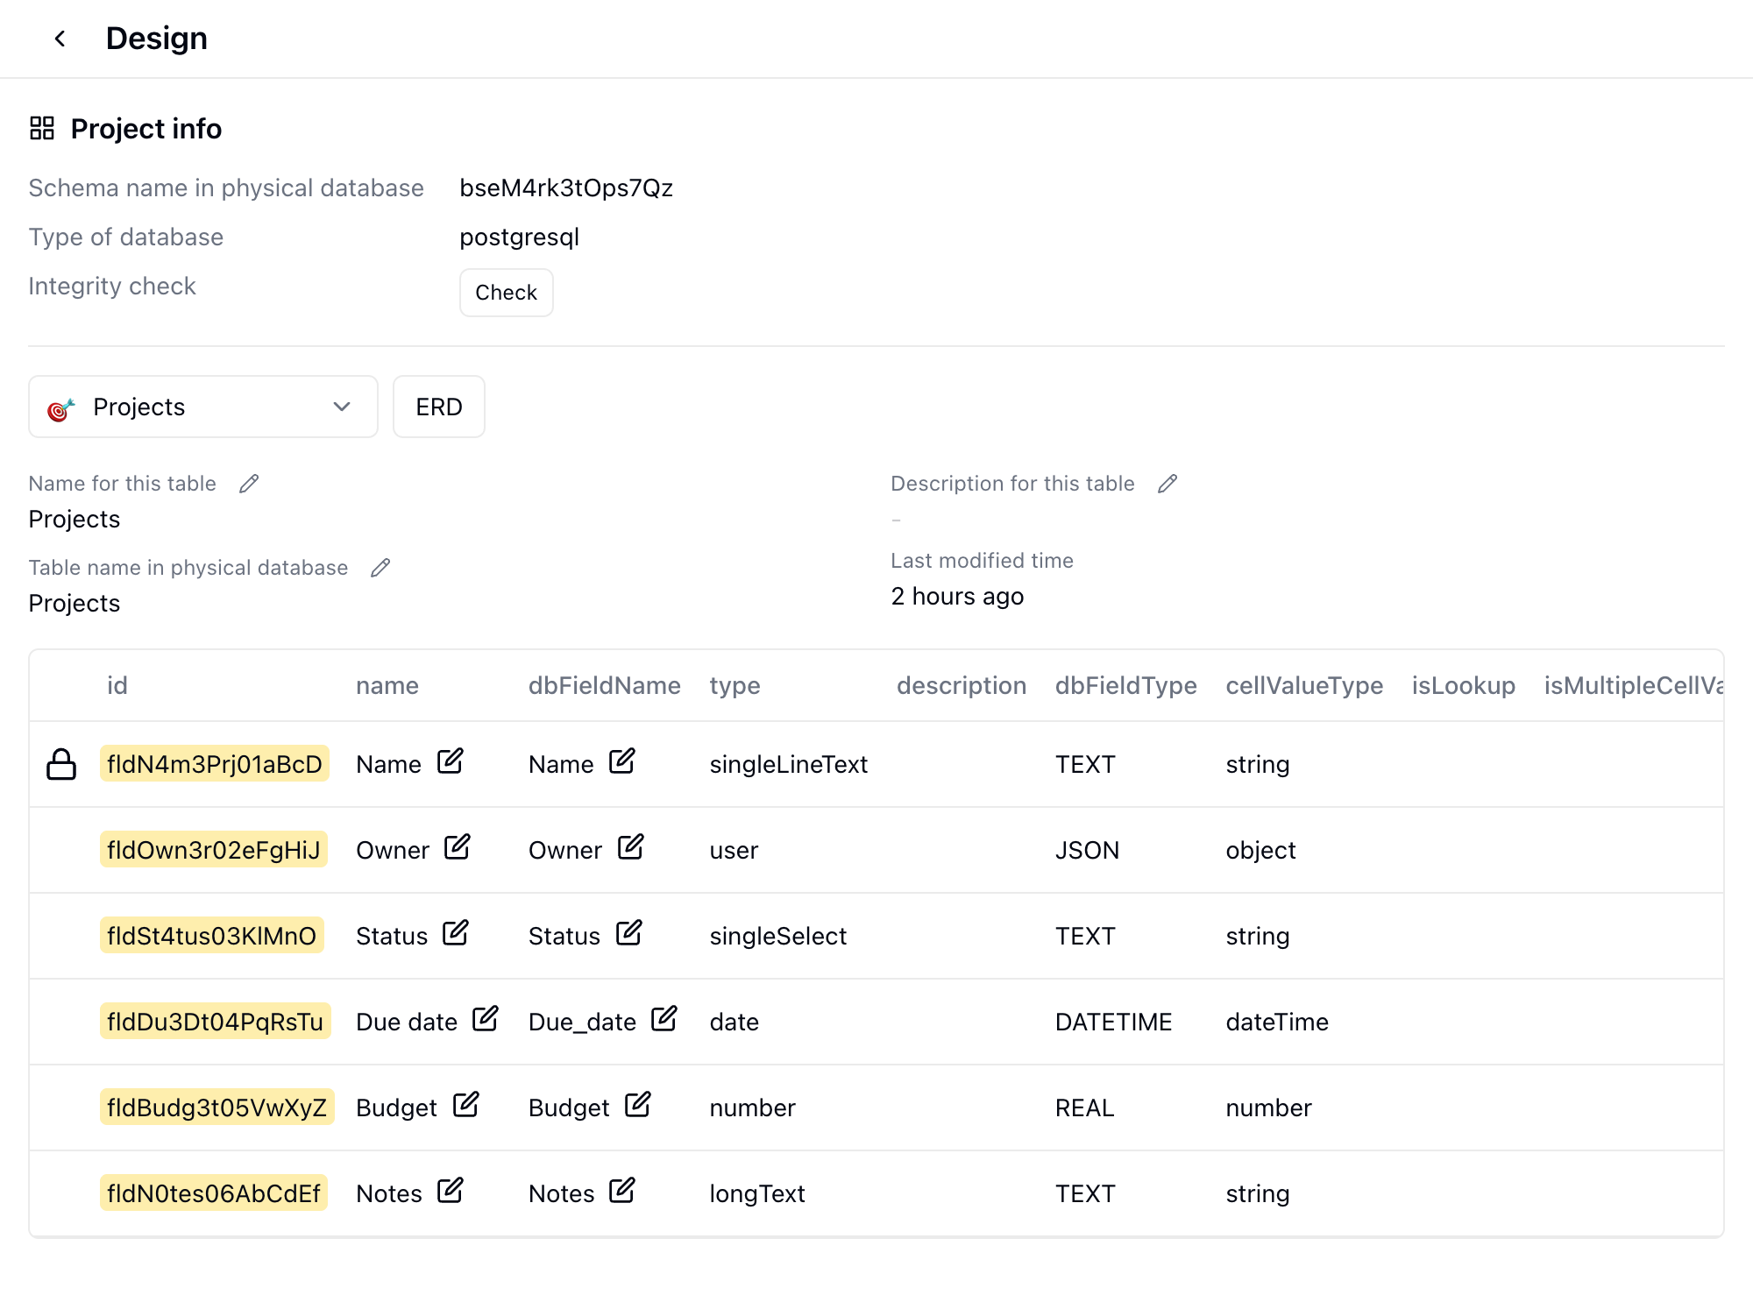Click the lock icon on Name row
This screenshot has width=1753, height=1295.
[x=61, y=764]
